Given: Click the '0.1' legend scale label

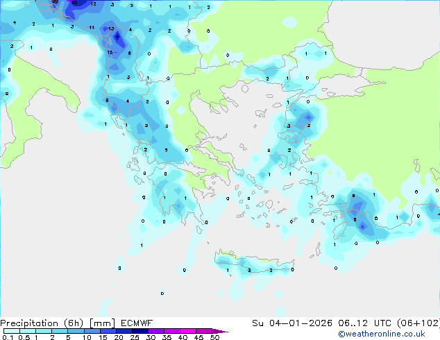Looking at the screenshot, I should click(x=8, y=337).
